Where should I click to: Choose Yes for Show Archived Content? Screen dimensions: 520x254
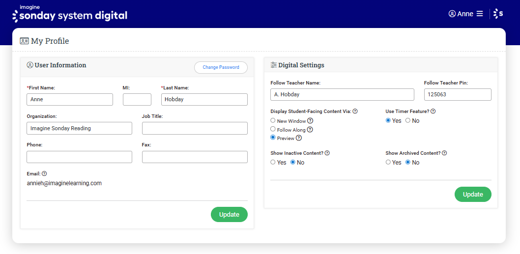click(x=388, y=162)
